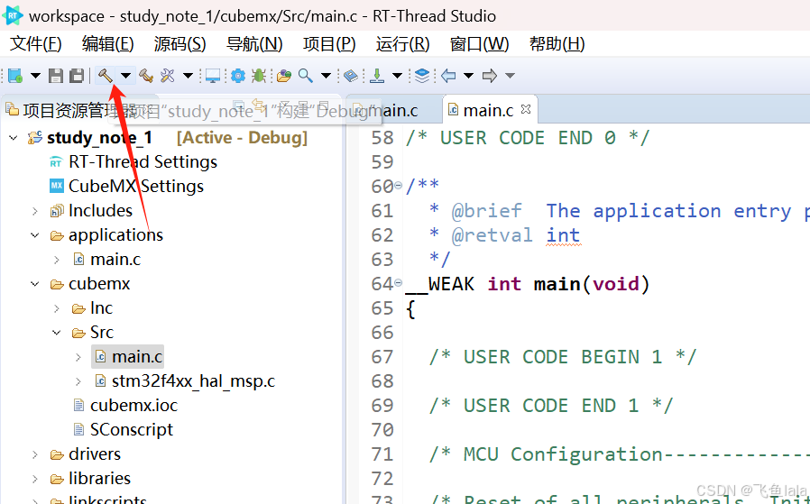Open the 窗口(W) menu

(x=479, y=44)
